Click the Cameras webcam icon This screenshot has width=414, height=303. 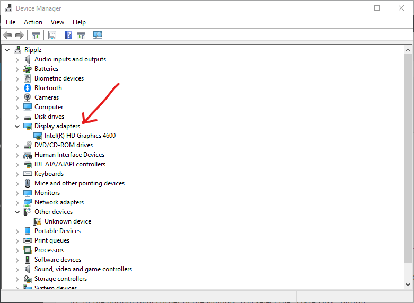click(27, 97)
